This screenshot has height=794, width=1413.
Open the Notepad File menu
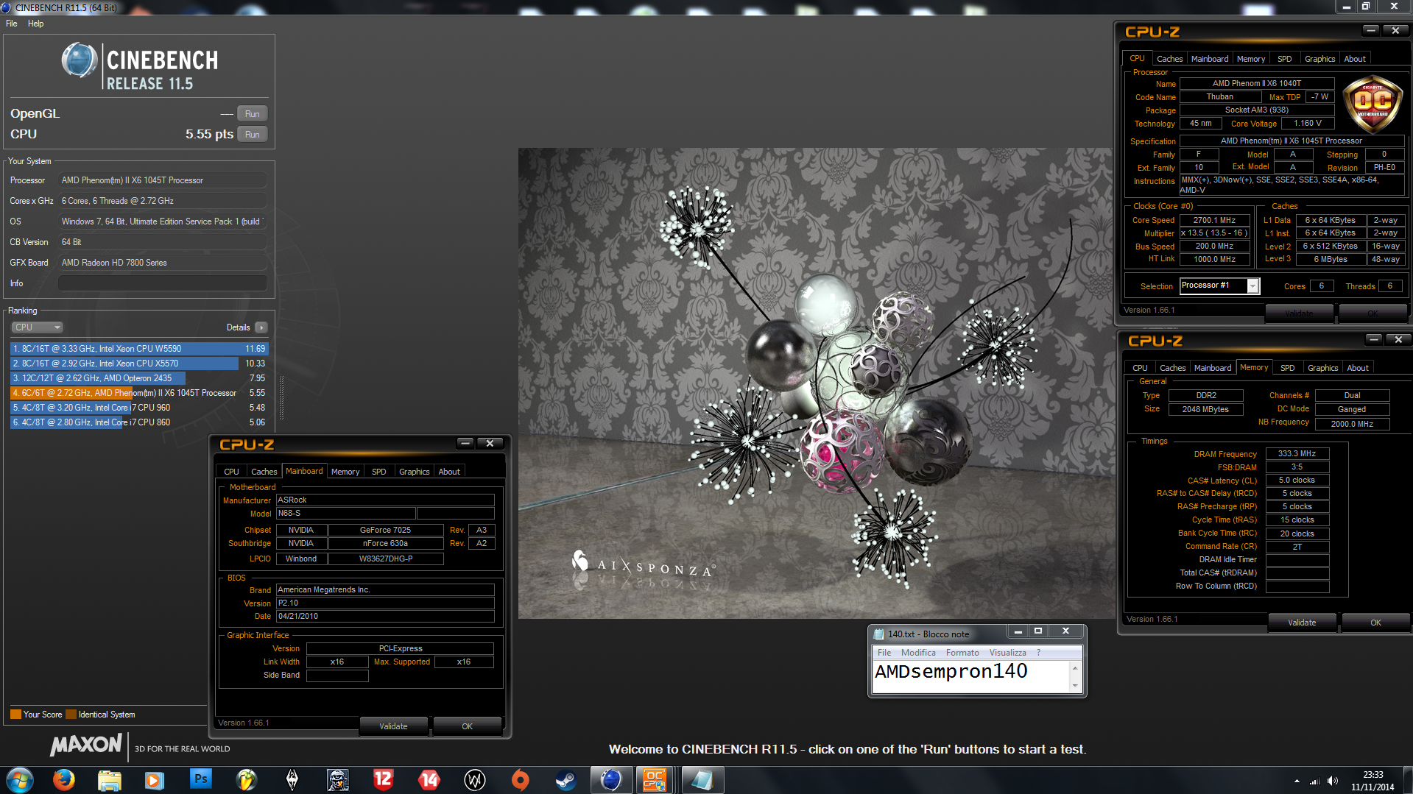point(884,653)
